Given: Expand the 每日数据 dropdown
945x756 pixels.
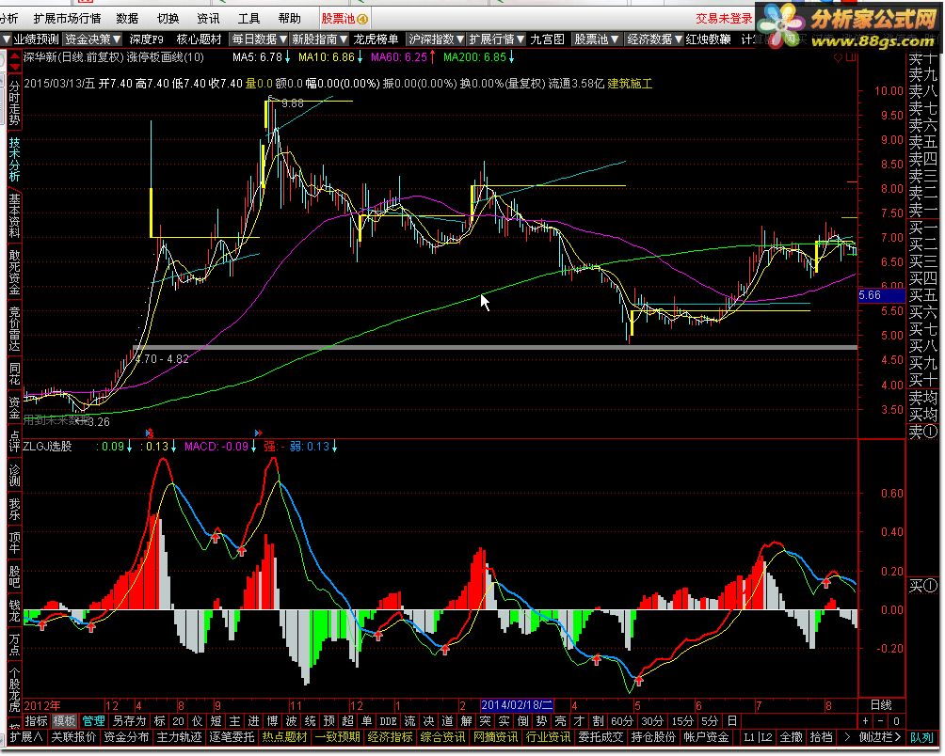Looking at the screenshot, I should [260, 39].
